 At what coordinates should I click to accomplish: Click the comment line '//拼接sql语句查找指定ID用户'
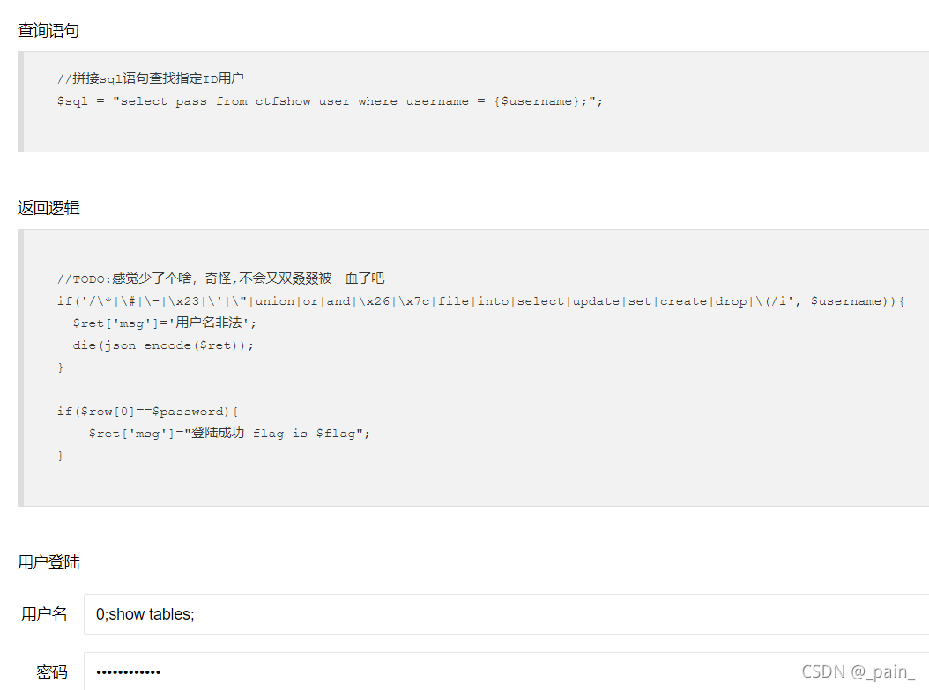click(151, 78)
